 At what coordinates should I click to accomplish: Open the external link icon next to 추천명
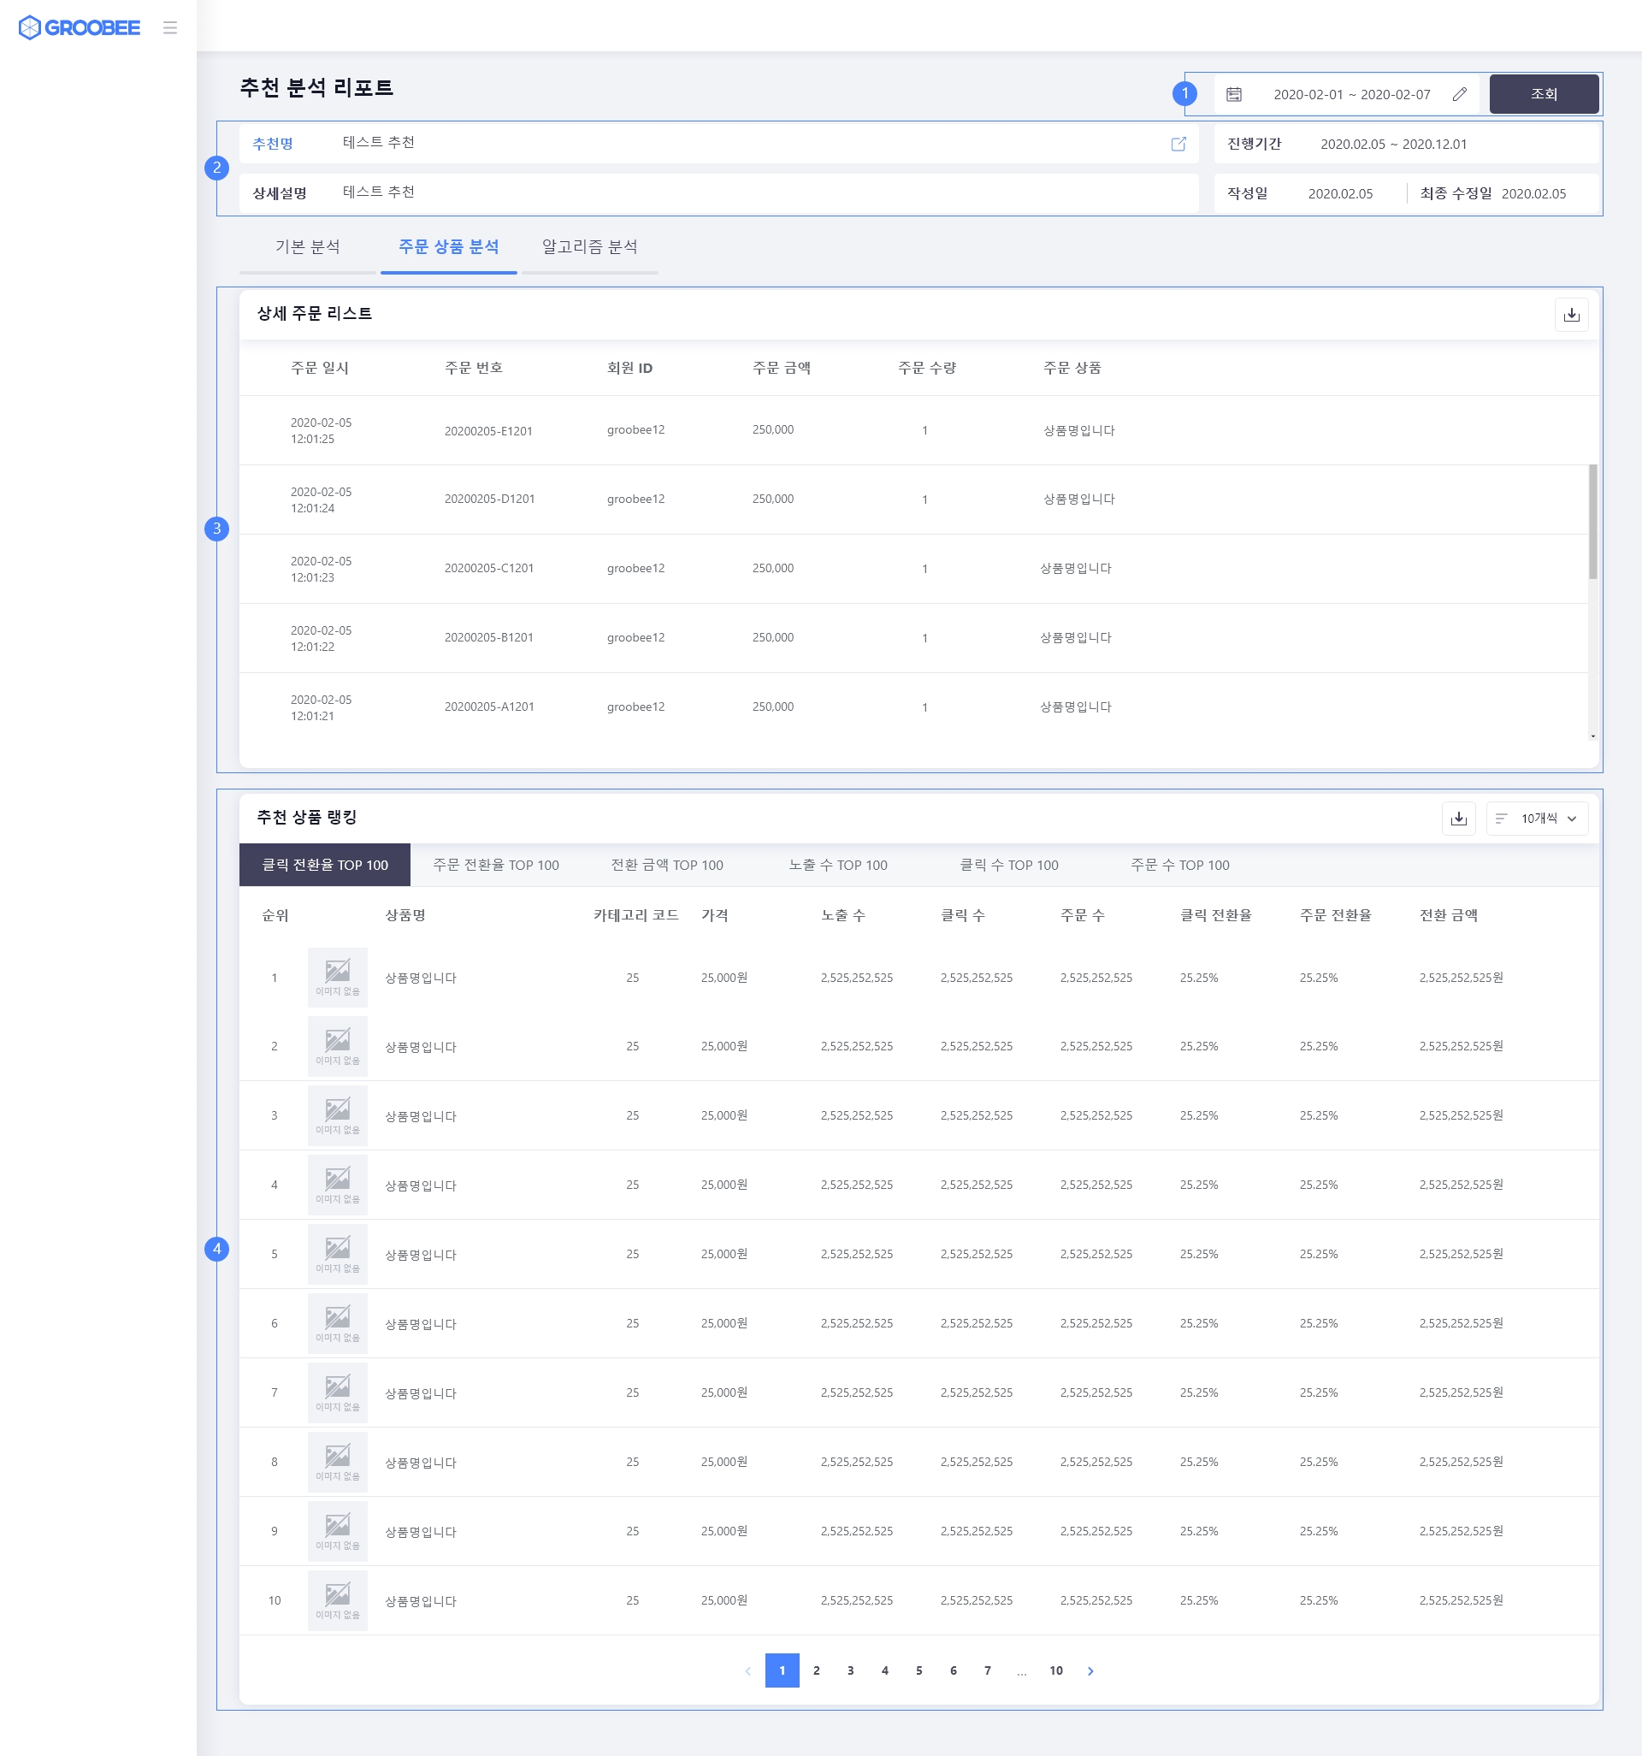1178,144
